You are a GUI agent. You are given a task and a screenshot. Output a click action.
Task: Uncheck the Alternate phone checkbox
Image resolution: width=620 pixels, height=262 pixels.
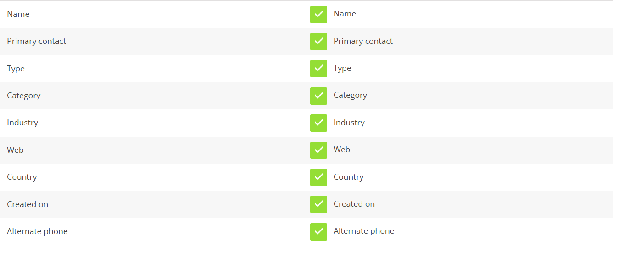[x=318, y=231]
